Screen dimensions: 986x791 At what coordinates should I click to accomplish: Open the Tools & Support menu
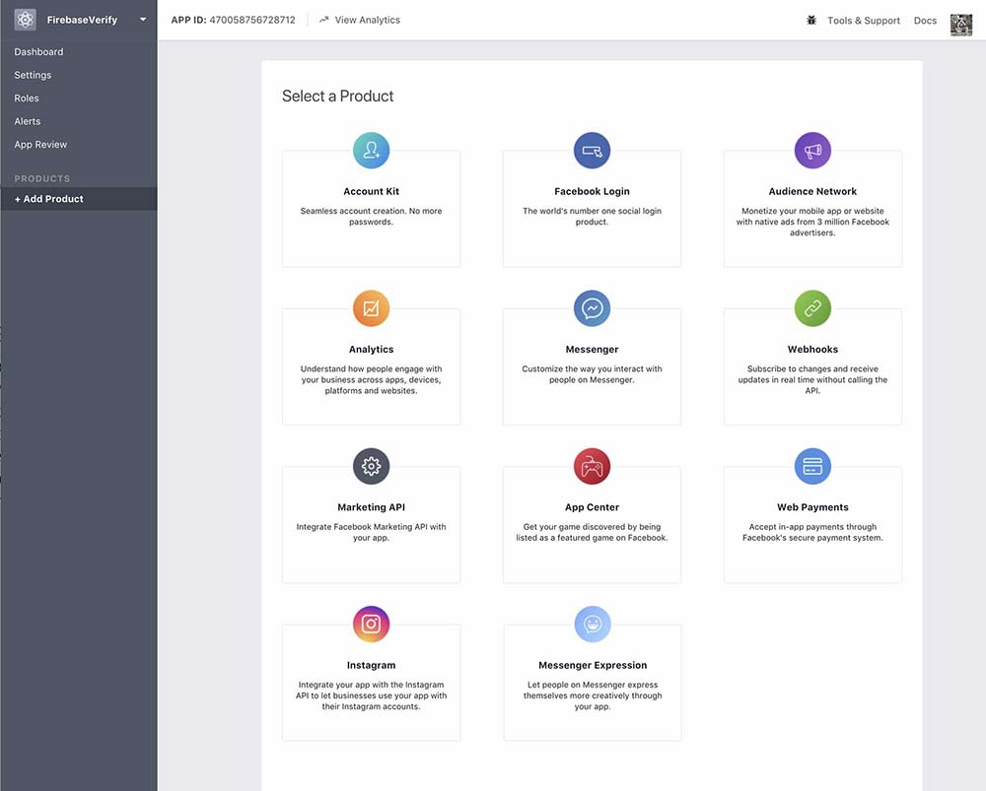[864, 20]
